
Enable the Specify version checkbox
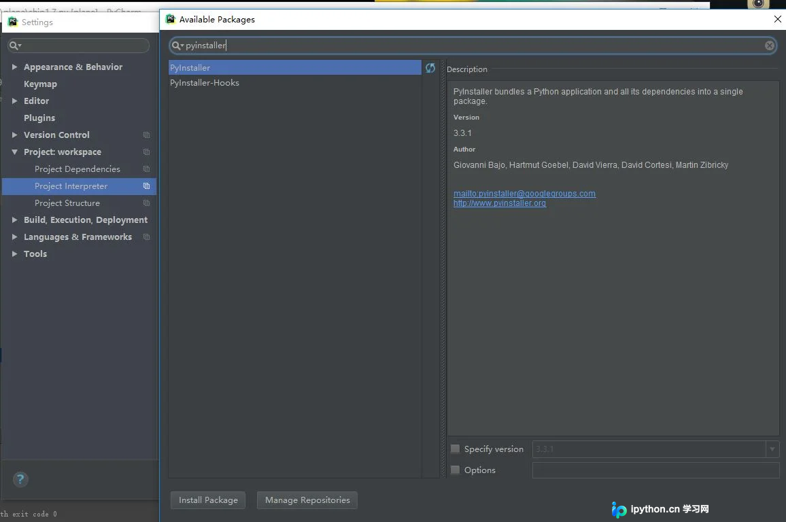pos(455,449)
